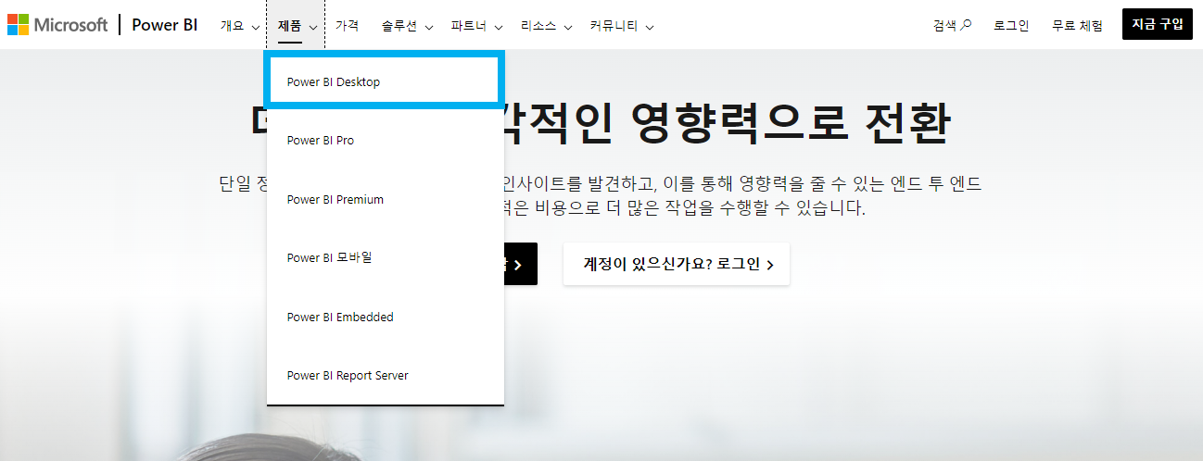
Task: Collapse the 제품 dropdown menu
Action: (297, 26)
